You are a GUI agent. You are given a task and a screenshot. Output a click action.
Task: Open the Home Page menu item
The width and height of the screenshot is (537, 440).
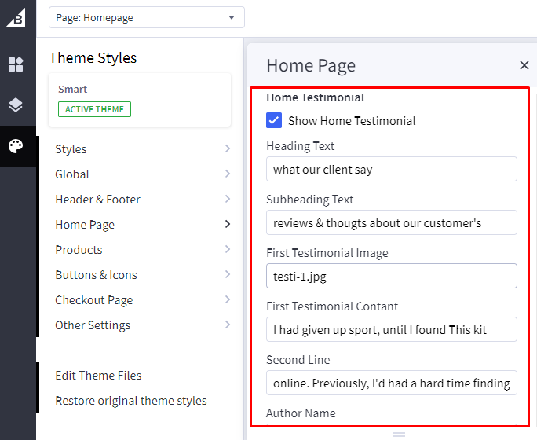(x=141, y=225)
